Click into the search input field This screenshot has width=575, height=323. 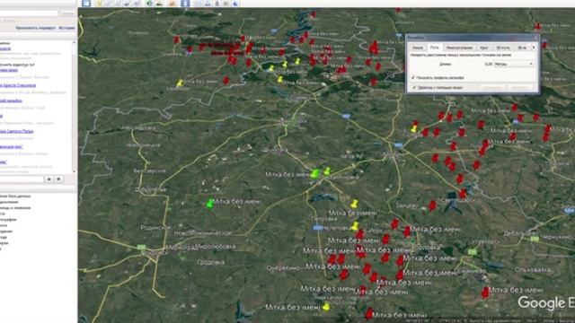point(29,13)
